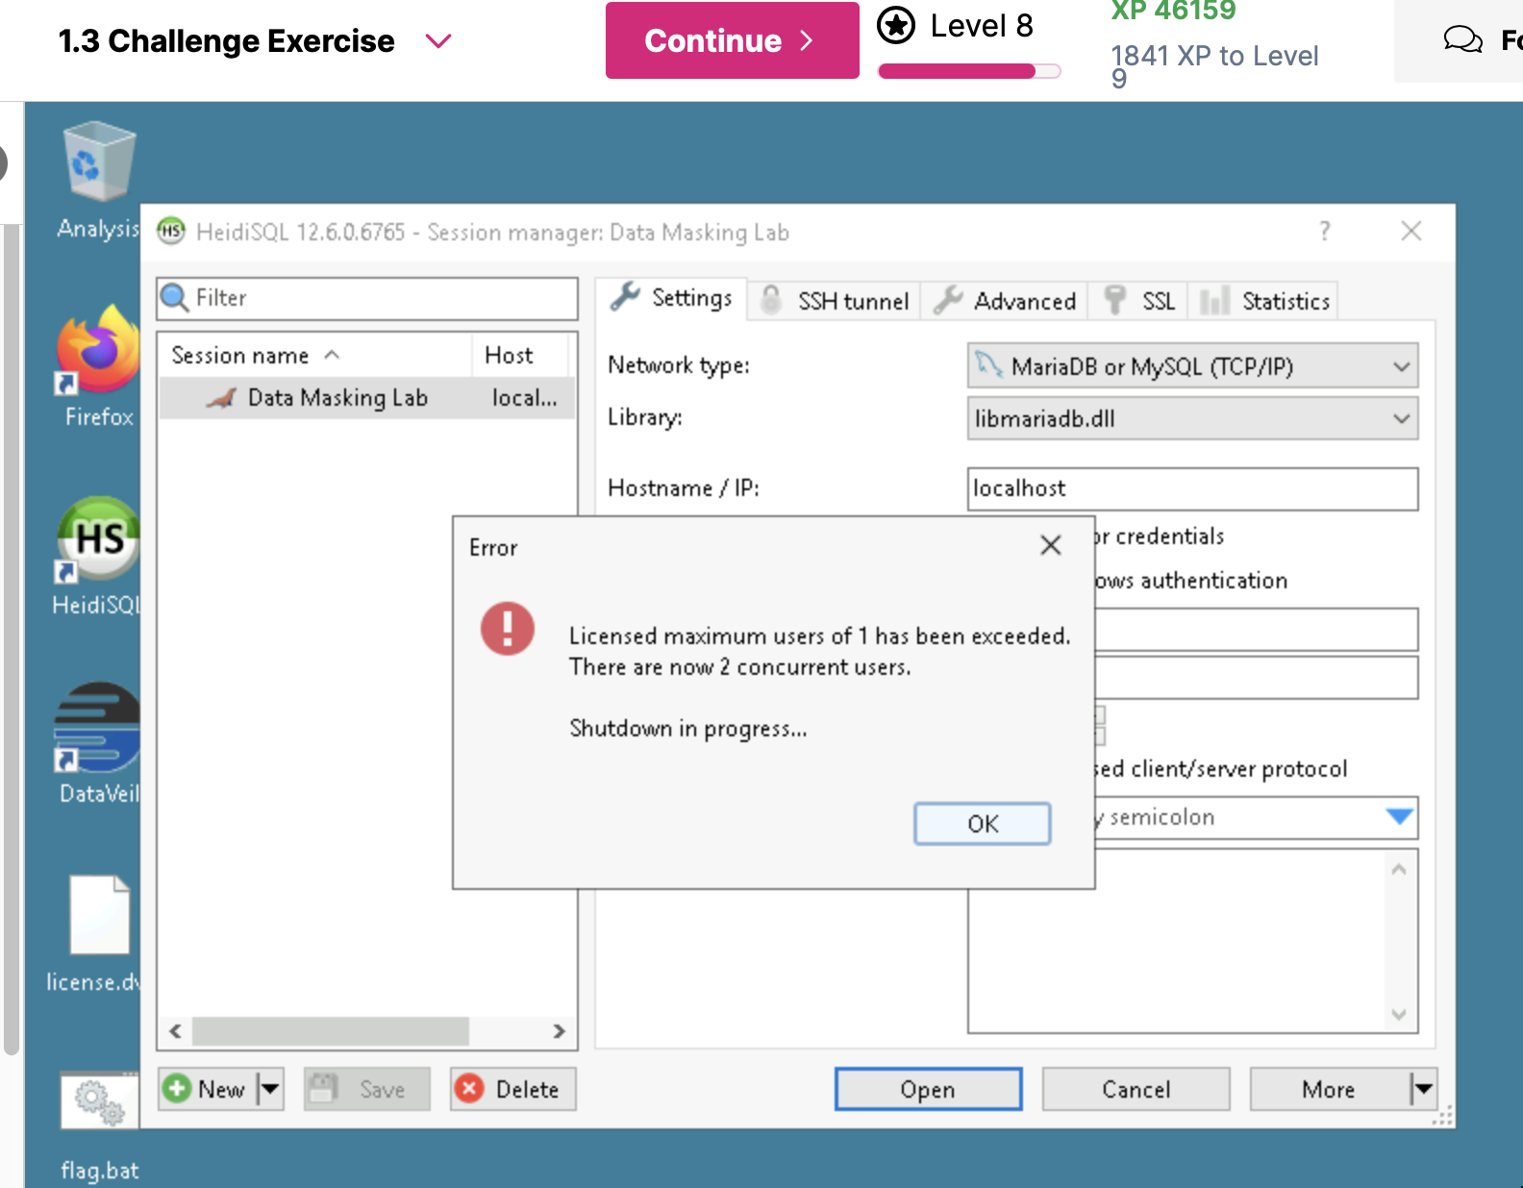
Task: Click the session list horizontal scrollbar
Action: (x=330, y=1031)
